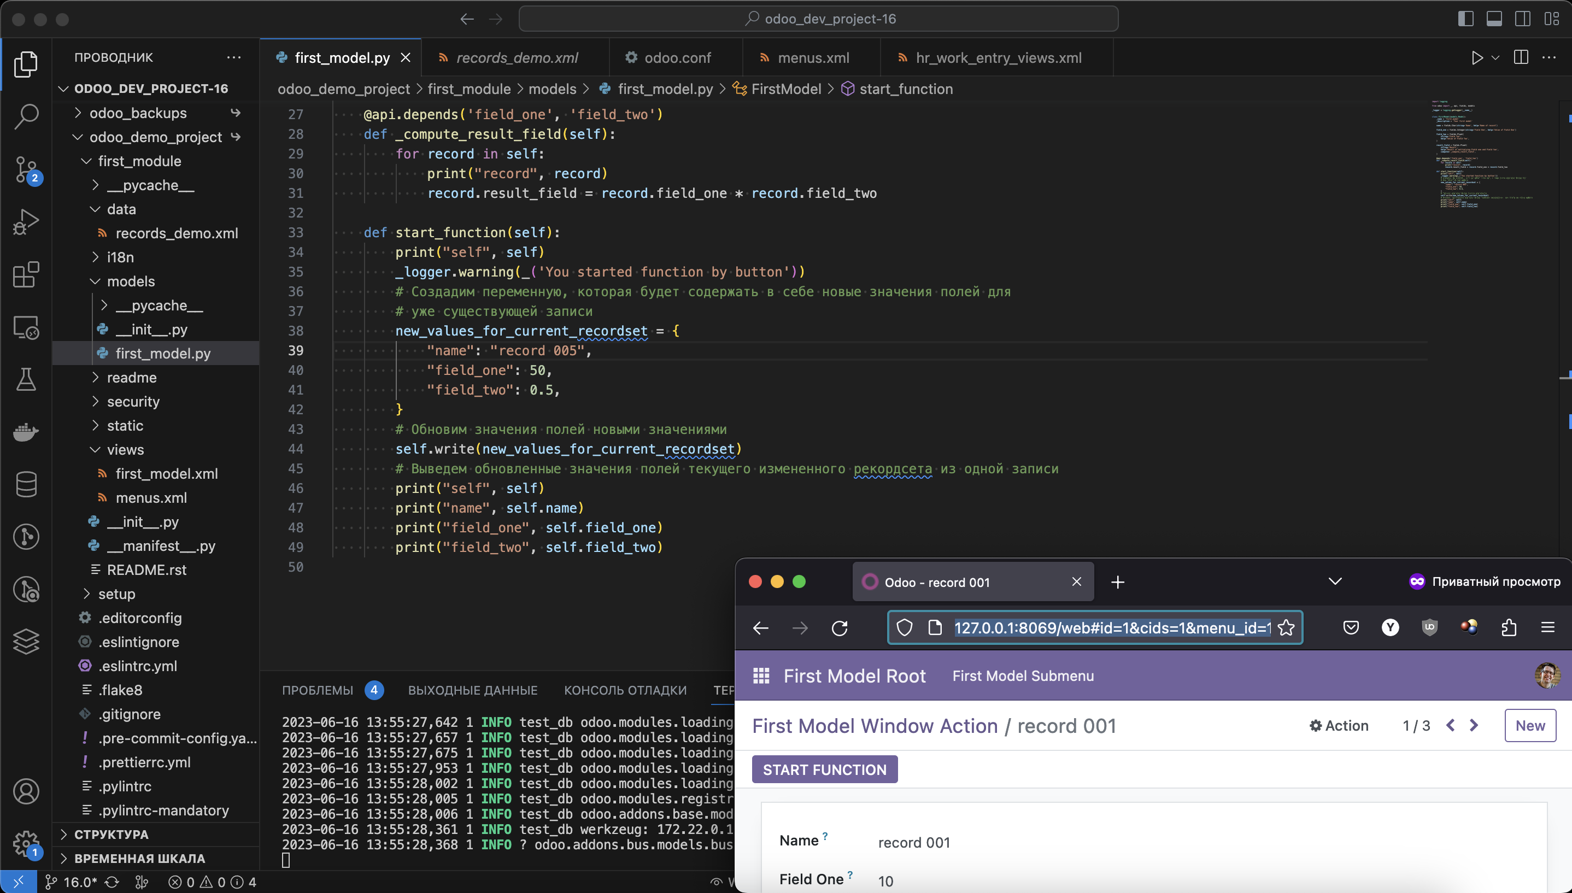
Task: Open run options dropdown next to play
Action: [1495, 57]
